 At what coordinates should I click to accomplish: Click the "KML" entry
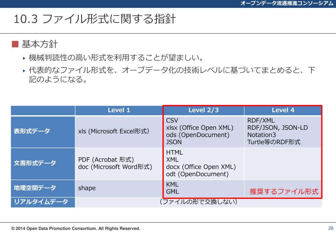(x=172, y=184)
